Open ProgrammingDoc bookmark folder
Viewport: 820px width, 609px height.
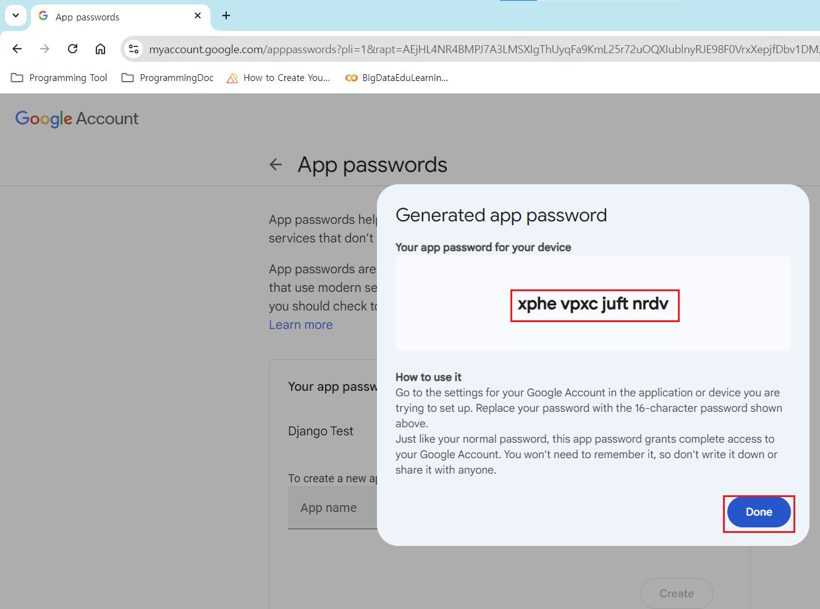click(167, 78)
